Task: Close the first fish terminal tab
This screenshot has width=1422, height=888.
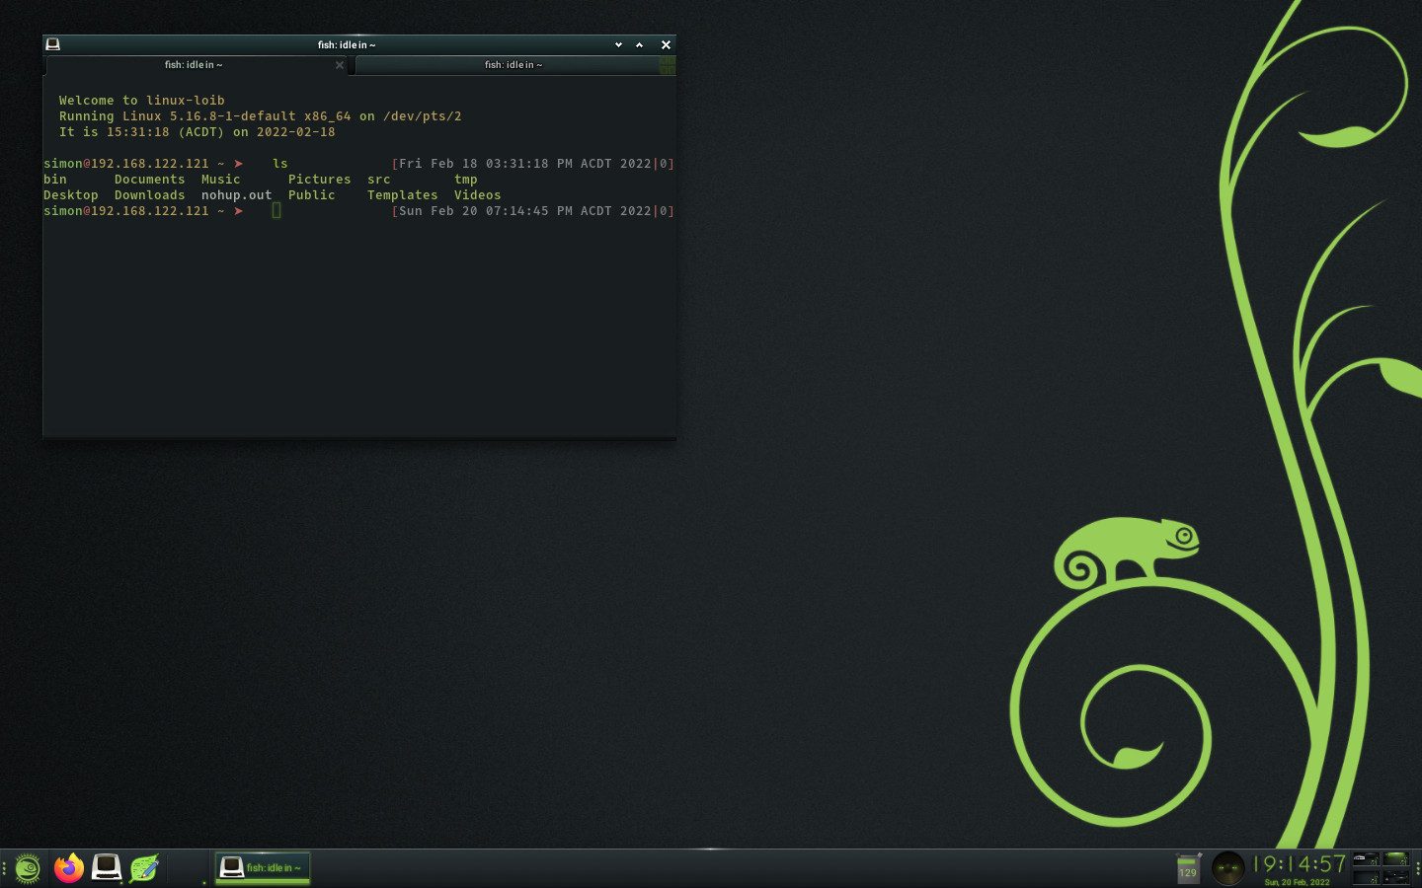Action: pyautogui.click(x=340, y=65)
